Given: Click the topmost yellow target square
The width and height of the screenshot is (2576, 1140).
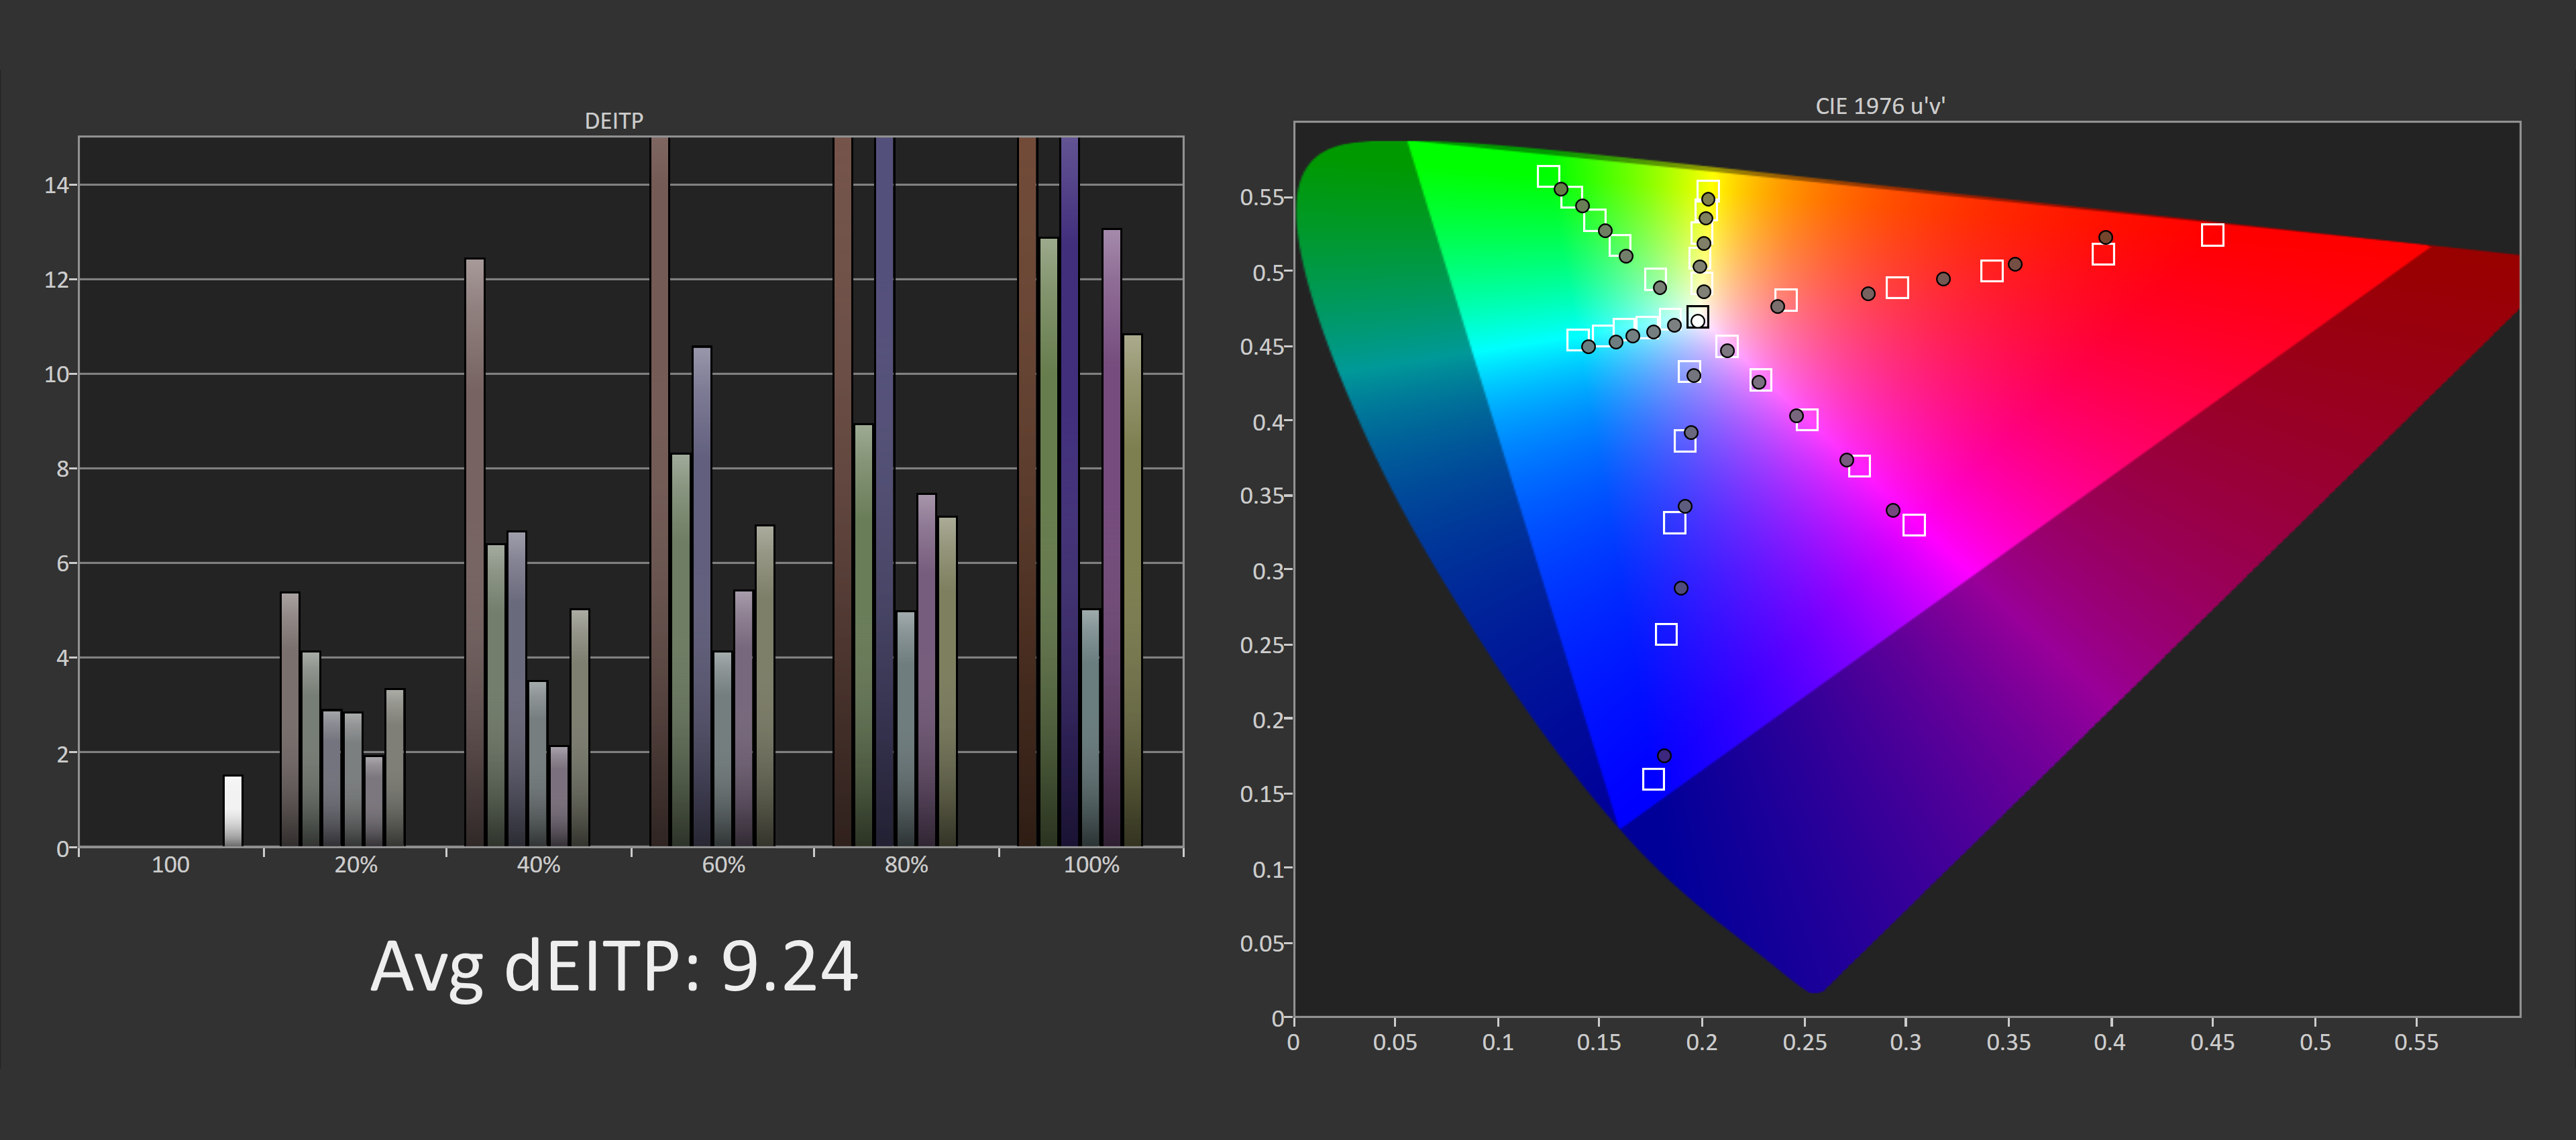Looking at the screenshot, I should pyautogui.click(x=1708, y=189).
